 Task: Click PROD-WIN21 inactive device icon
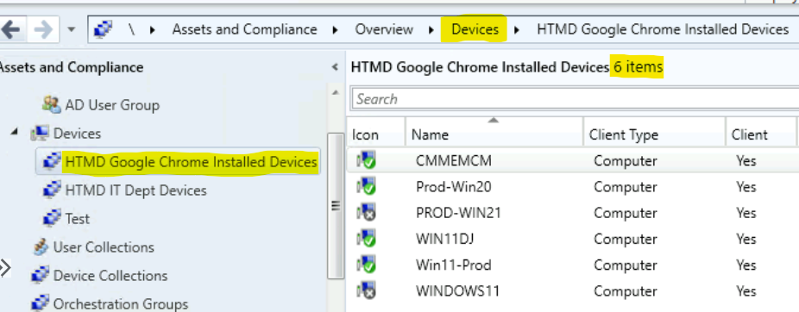point(367,213)
